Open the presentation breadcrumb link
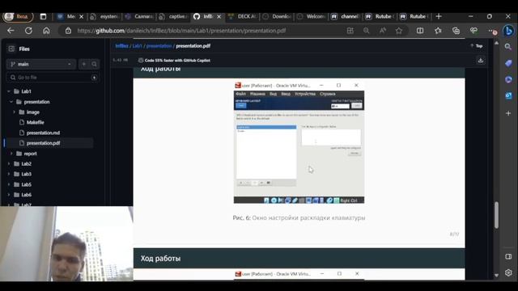This screenshot has height=291, width=518. click(159, 46)
